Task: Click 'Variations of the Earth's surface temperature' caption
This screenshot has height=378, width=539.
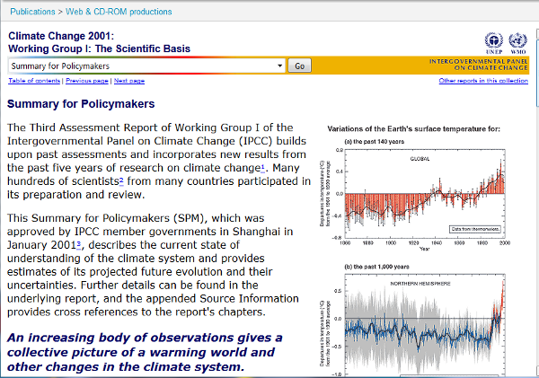Action: (x=414, y=129)
